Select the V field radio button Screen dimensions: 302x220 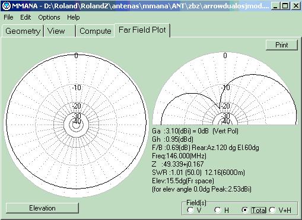190,210
